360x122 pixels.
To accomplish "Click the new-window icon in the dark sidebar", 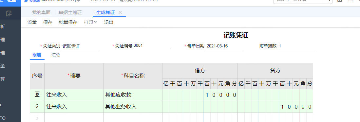I will click(9, 13).
